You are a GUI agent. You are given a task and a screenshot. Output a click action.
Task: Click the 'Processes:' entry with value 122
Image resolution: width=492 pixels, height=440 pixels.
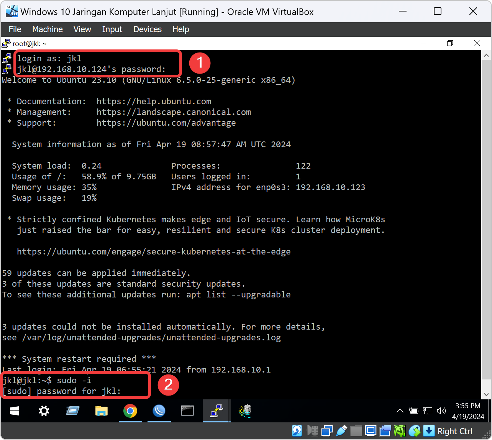[x=241, y=166]
